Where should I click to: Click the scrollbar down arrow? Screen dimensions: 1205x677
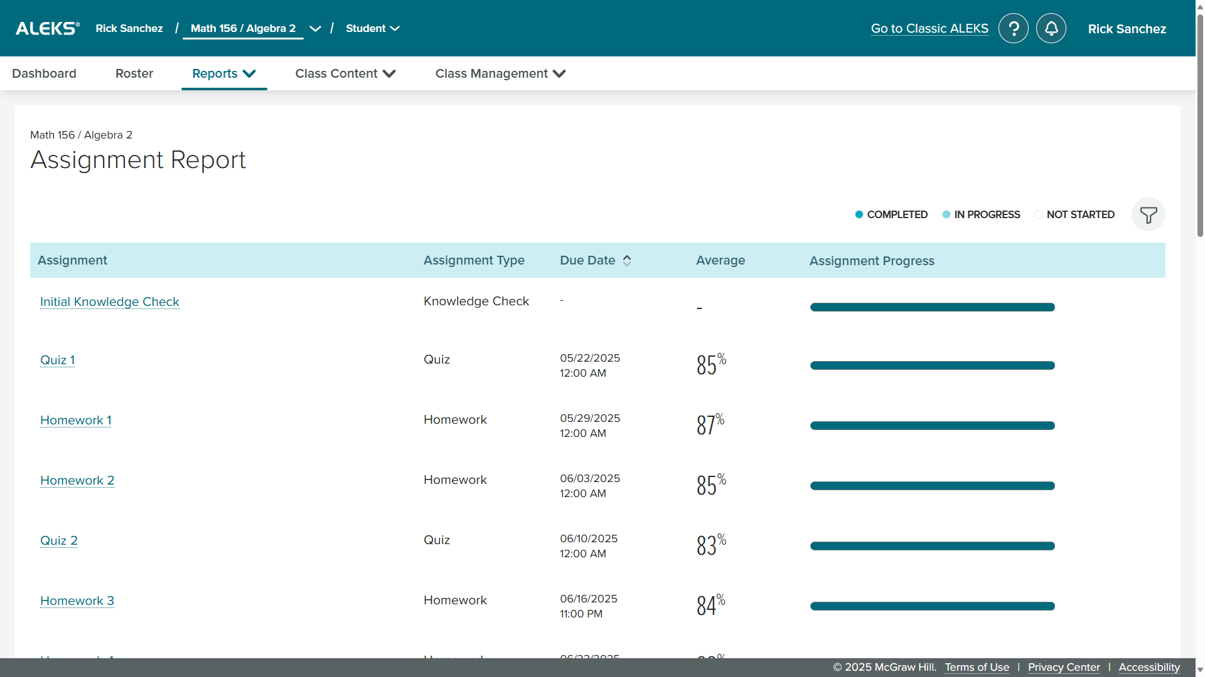click(x=1200, y=669)
